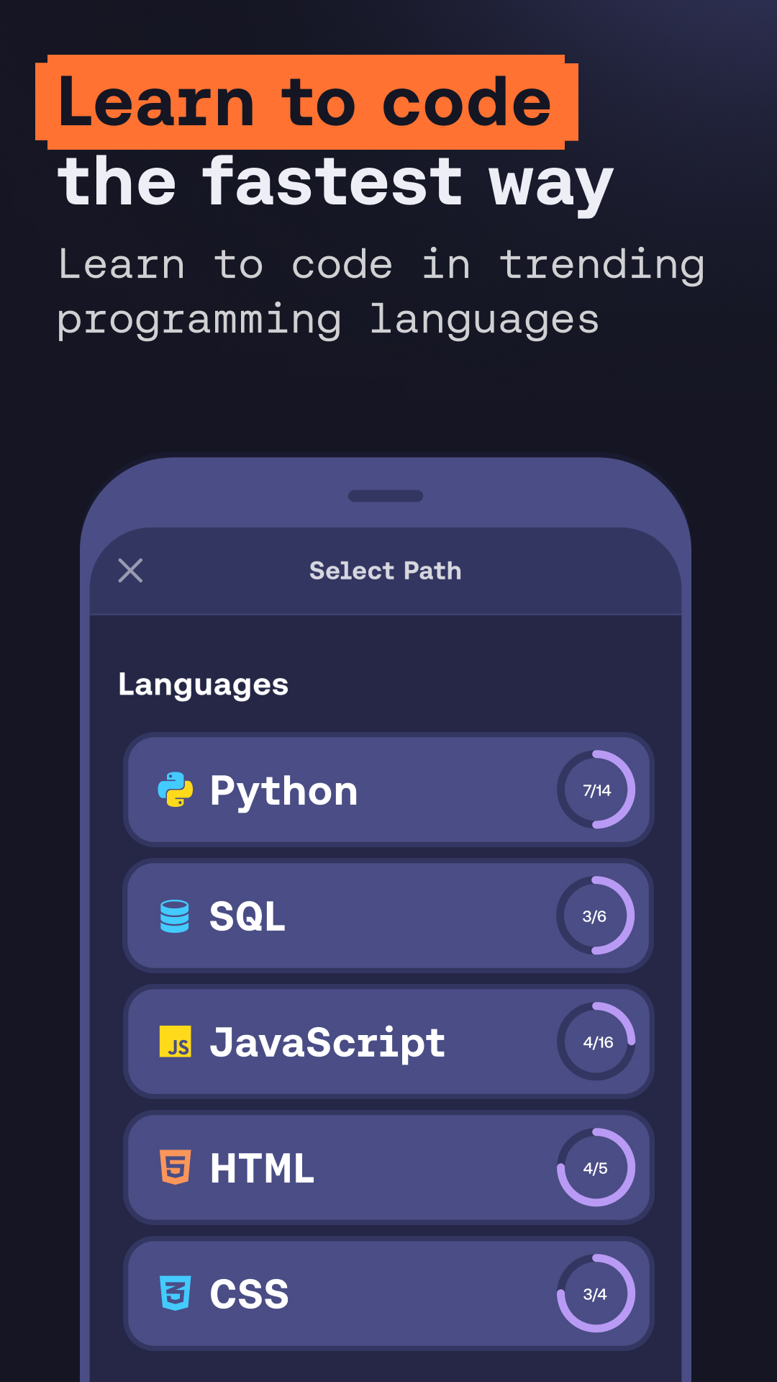Screen dimensions: 777x1382
Task: Tap the orange Learn to code banner
Action: pos(306,102)
